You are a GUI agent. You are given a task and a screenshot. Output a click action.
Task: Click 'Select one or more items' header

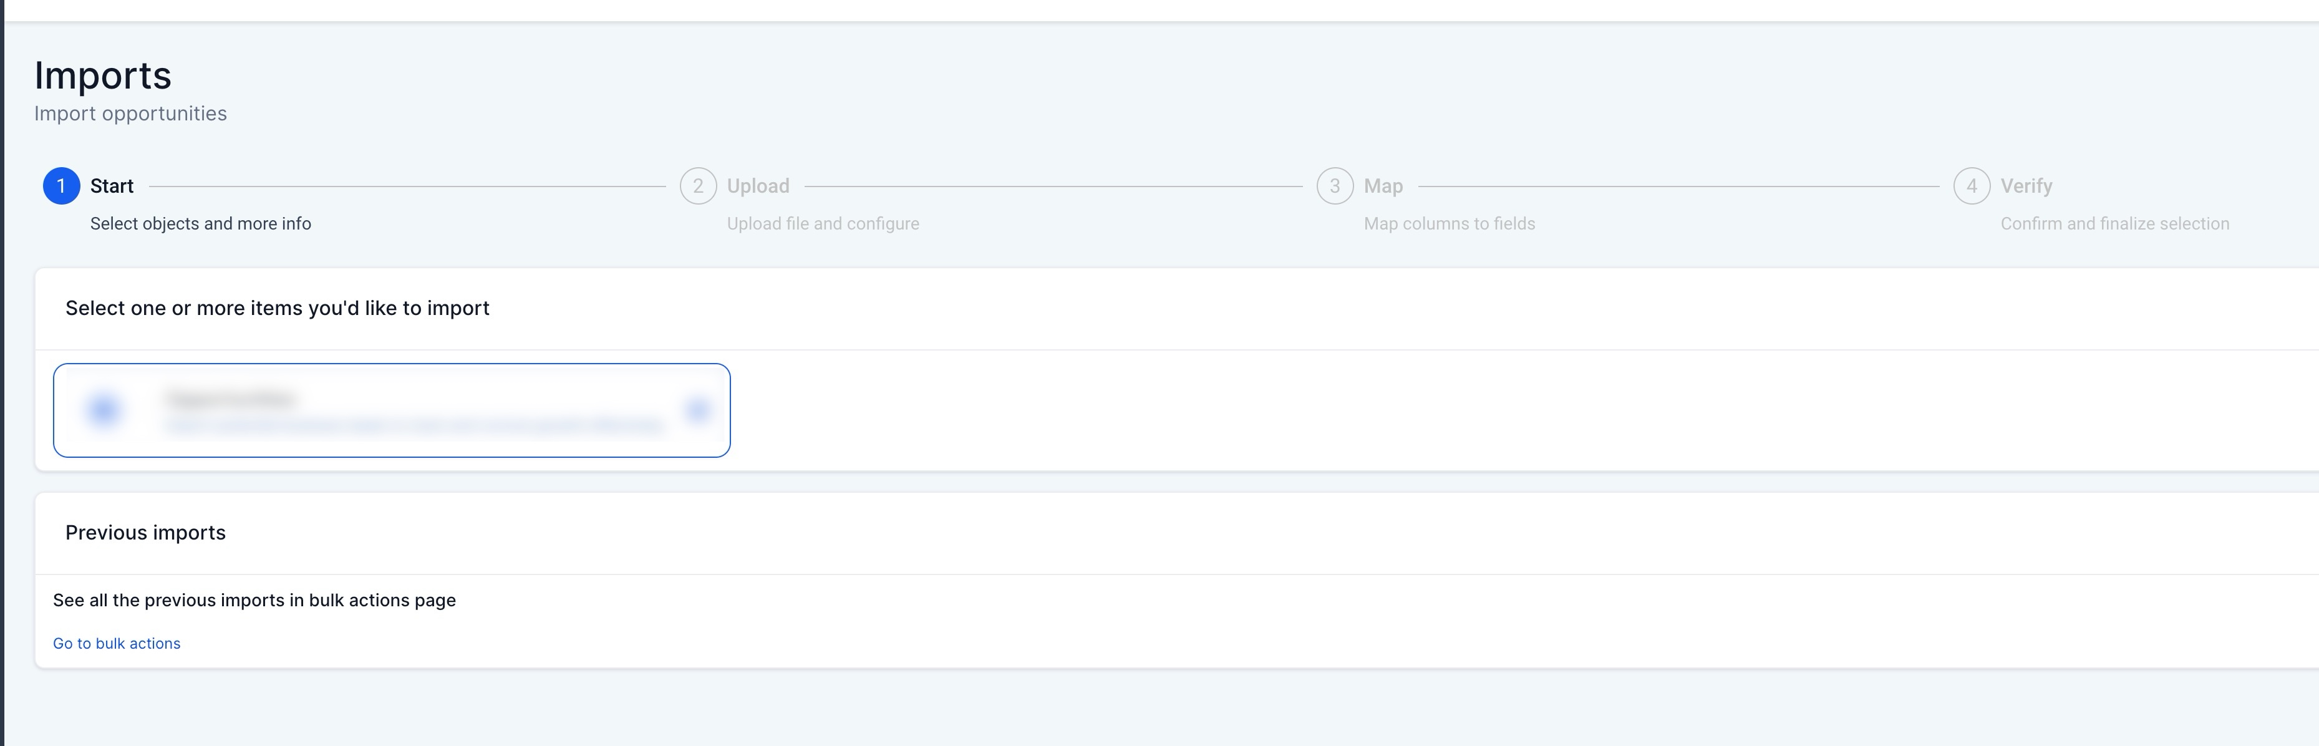[x=278, y=308]
